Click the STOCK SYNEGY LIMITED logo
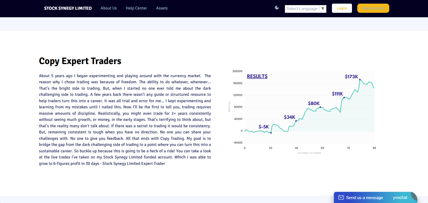 click(68, 8)
